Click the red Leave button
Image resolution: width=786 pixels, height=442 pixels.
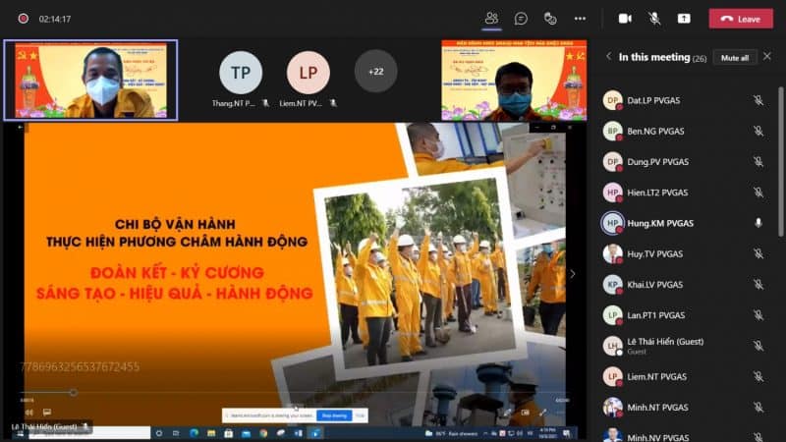coord(741,19)
